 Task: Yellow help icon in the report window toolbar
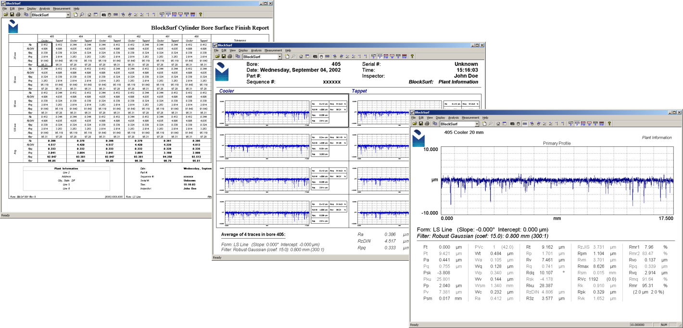coord(201,15)
